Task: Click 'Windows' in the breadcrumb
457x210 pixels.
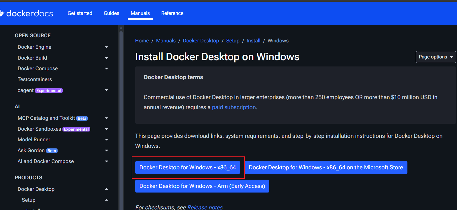Action: 278,41
